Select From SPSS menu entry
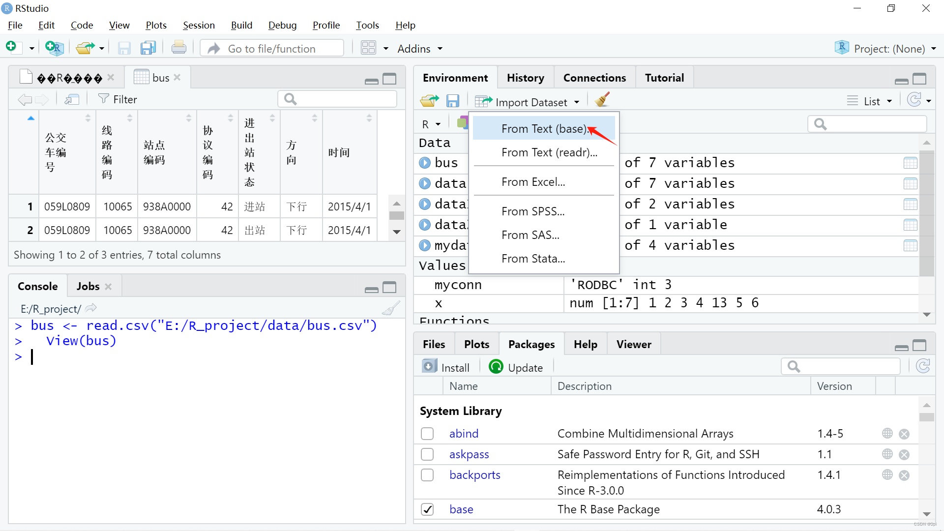Viewport: 944px width, 531px height. (x=544, y=211)
